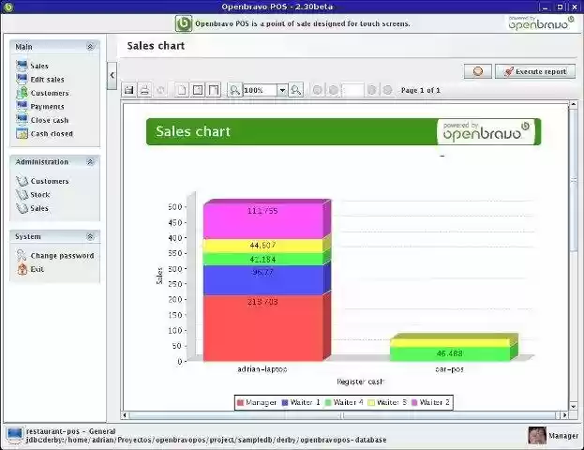The height and width of the screenshot is (450, 584).
Task: Click the Openbravo icon in the title bar
Action: pos(8,7)
